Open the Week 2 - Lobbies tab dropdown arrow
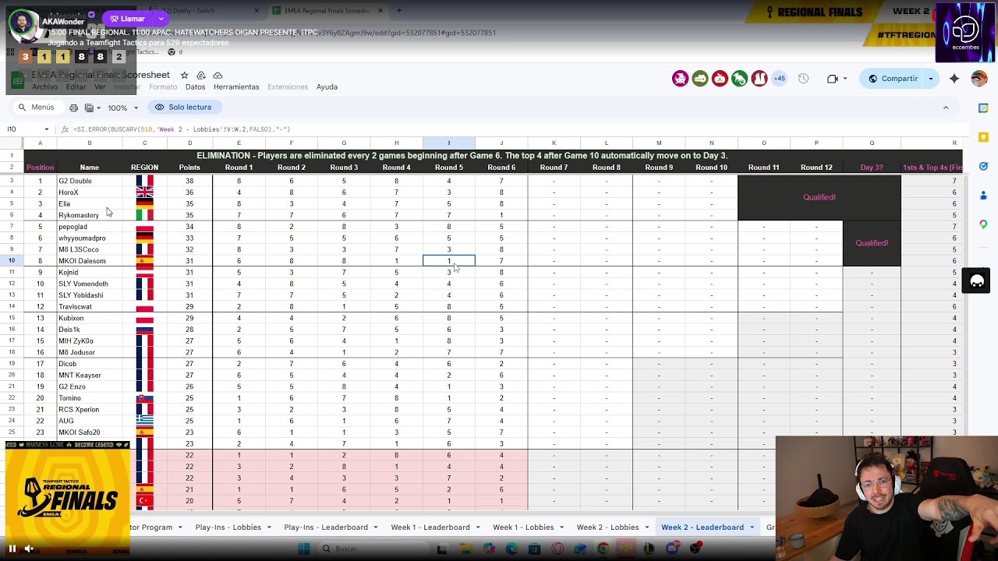The width and height of the screenshot is (998, 561). 646,527
